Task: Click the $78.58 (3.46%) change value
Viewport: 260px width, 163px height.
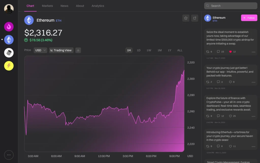Action: pos(41,40)
